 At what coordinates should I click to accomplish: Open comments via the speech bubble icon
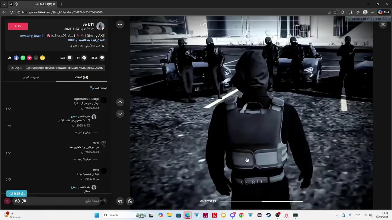pyautogui.click(x=84, y=58)
